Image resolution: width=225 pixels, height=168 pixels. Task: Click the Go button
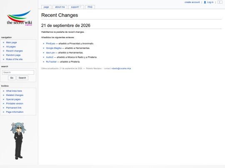12,78
